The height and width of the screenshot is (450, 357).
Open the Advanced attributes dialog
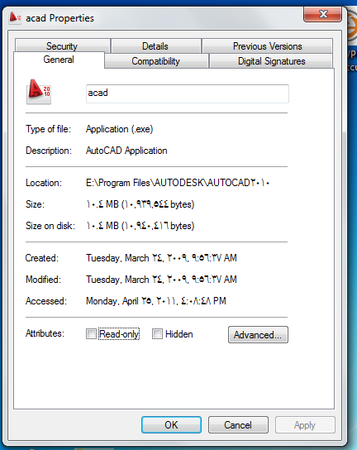pyautogui.click(x=258, y=334)
